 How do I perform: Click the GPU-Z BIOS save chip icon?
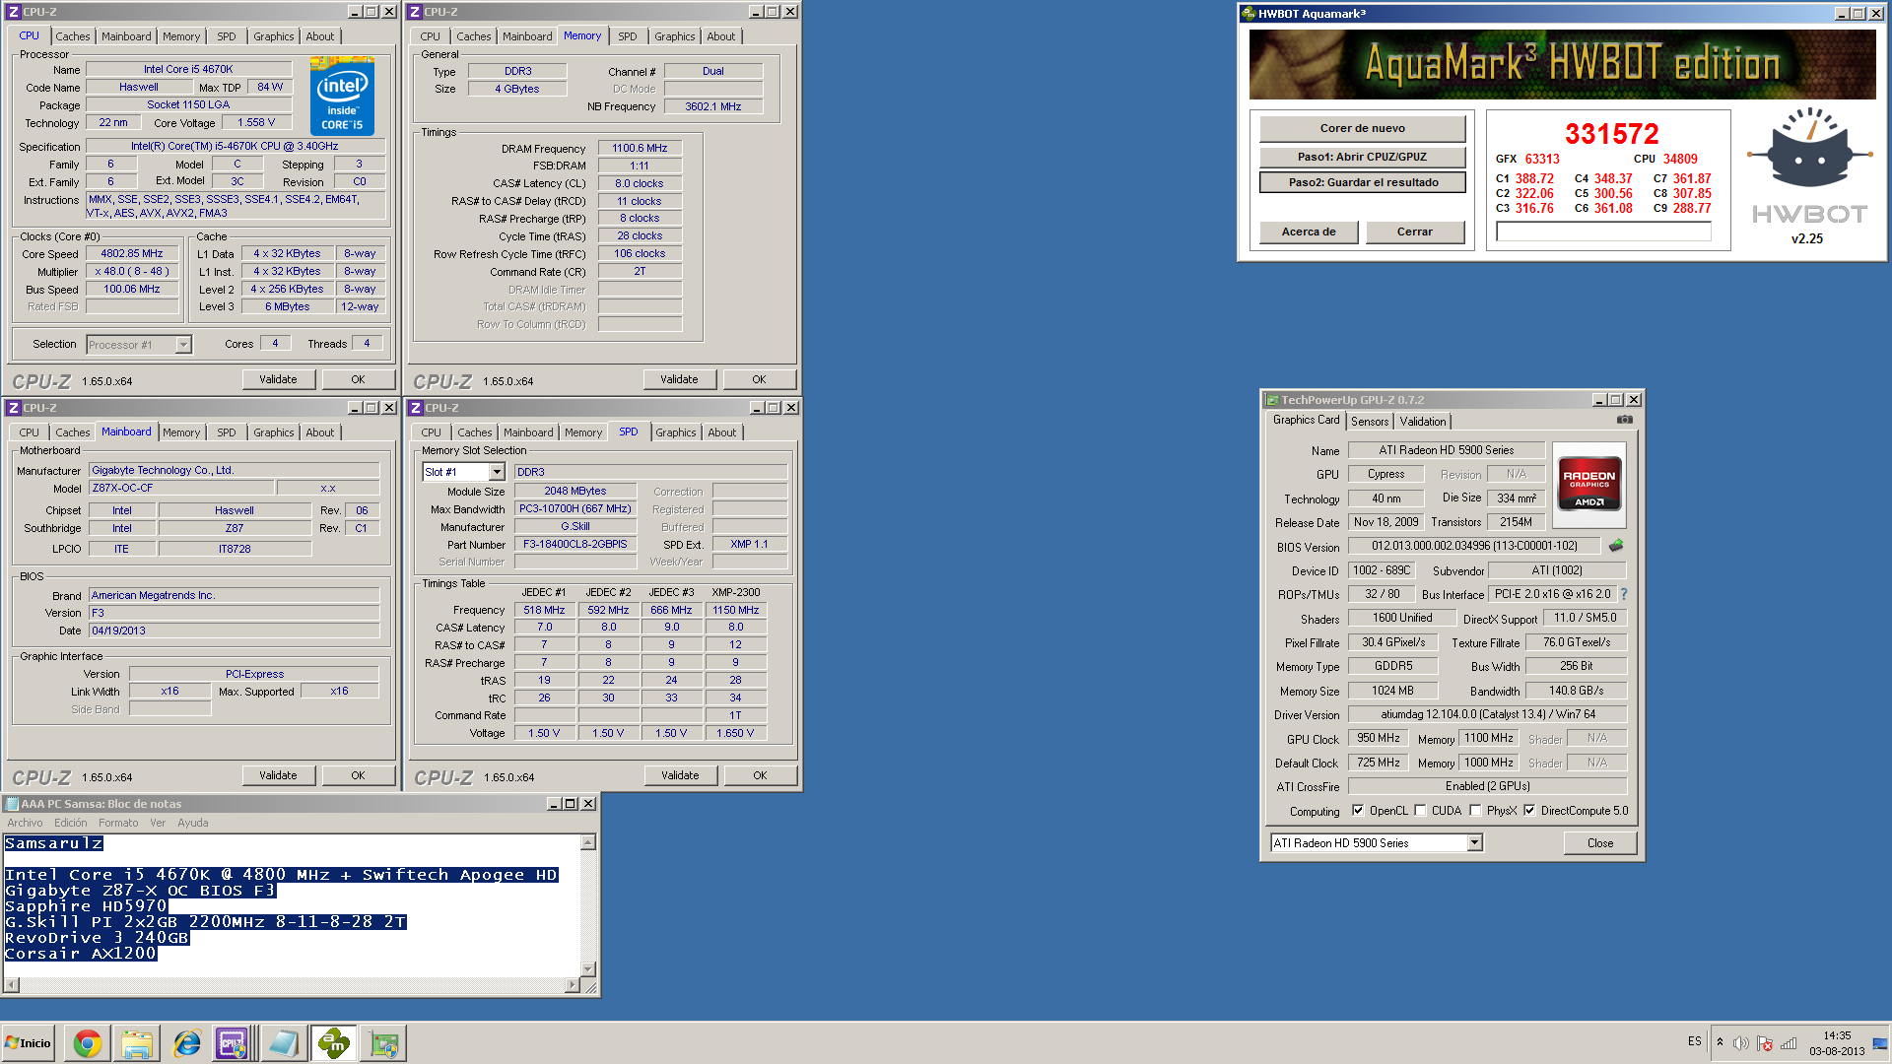click(1616, 545)
